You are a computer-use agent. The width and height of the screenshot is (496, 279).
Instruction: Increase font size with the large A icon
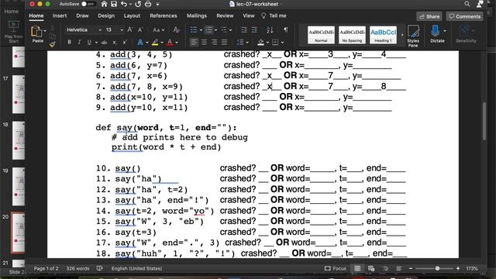pos(129,29)
